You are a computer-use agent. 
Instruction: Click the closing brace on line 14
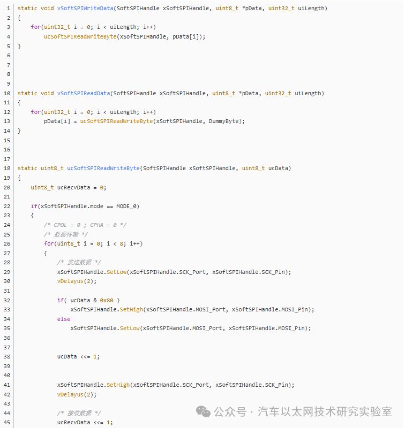(x=19, y=131)
